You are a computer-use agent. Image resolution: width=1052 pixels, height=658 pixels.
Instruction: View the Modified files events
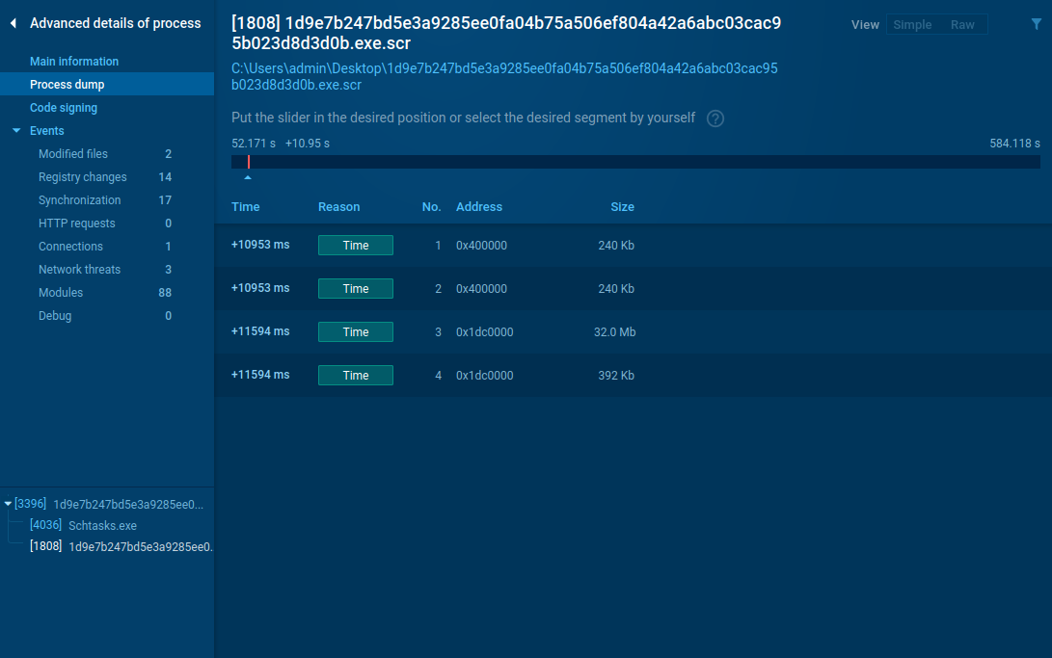pos(71,153)
